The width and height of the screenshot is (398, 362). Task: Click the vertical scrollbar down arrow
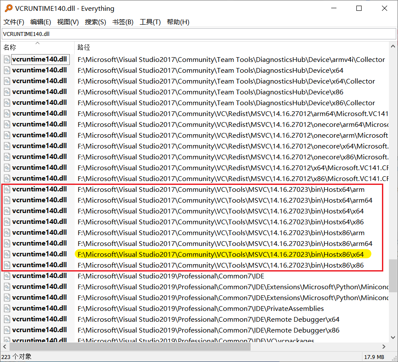pyautogui.click(x=393, y=337)
